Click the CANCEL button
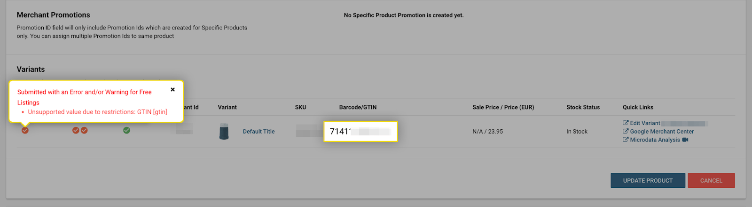Screen dimensions: 752x207 click(x=711, y=180)
